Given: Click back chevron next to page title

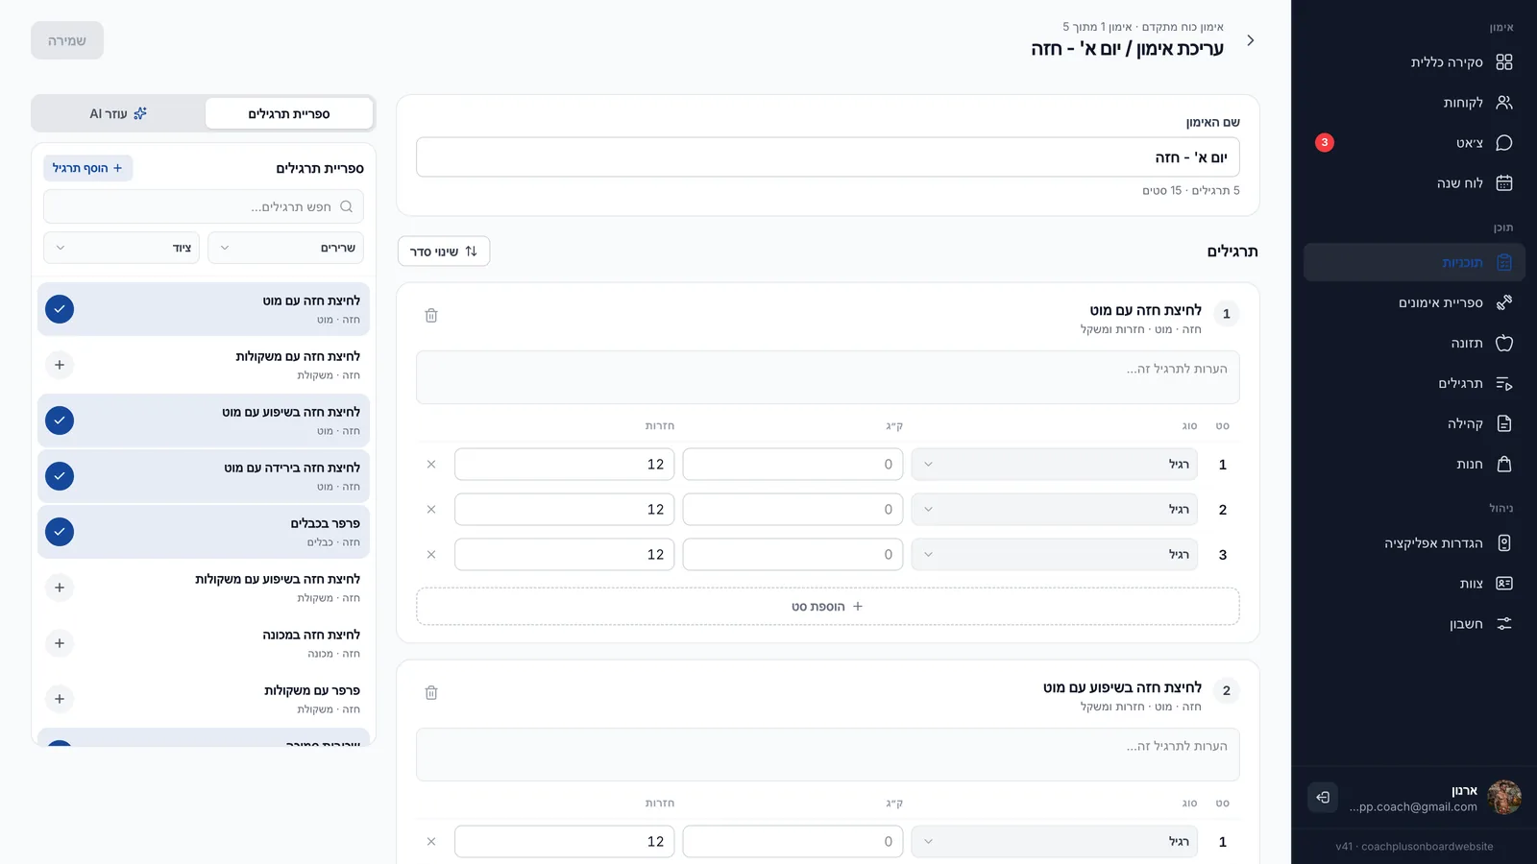Looking at the screenshot, I should pyautogui.click(x=1250, y=40).
